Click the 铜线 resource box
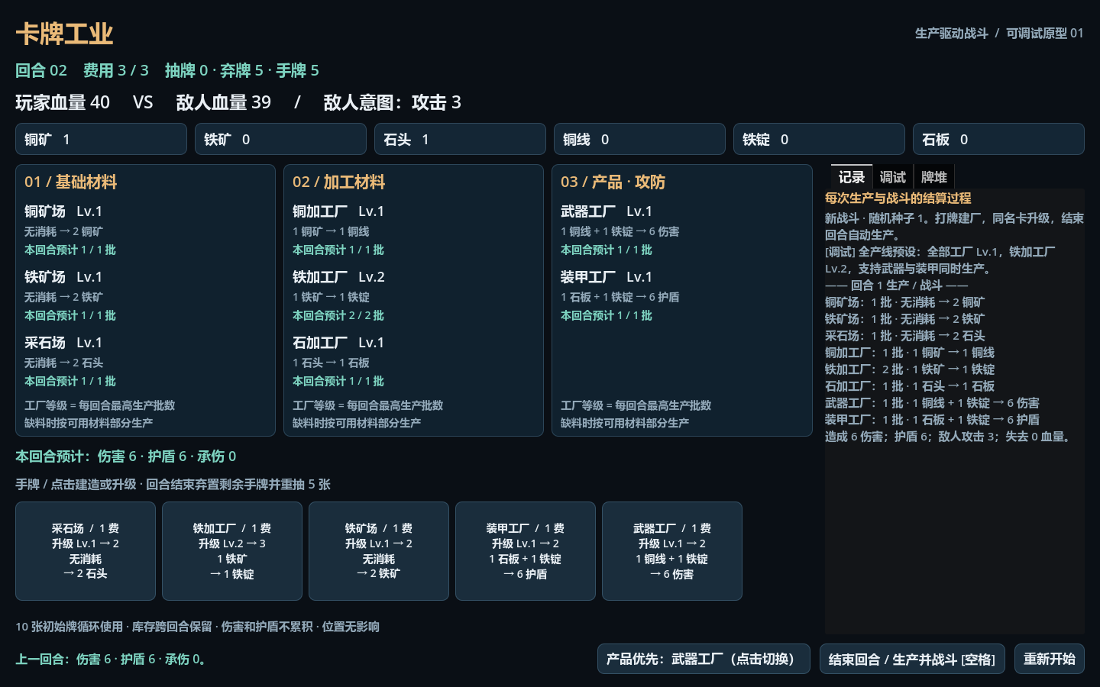 [x=639, y=139]
